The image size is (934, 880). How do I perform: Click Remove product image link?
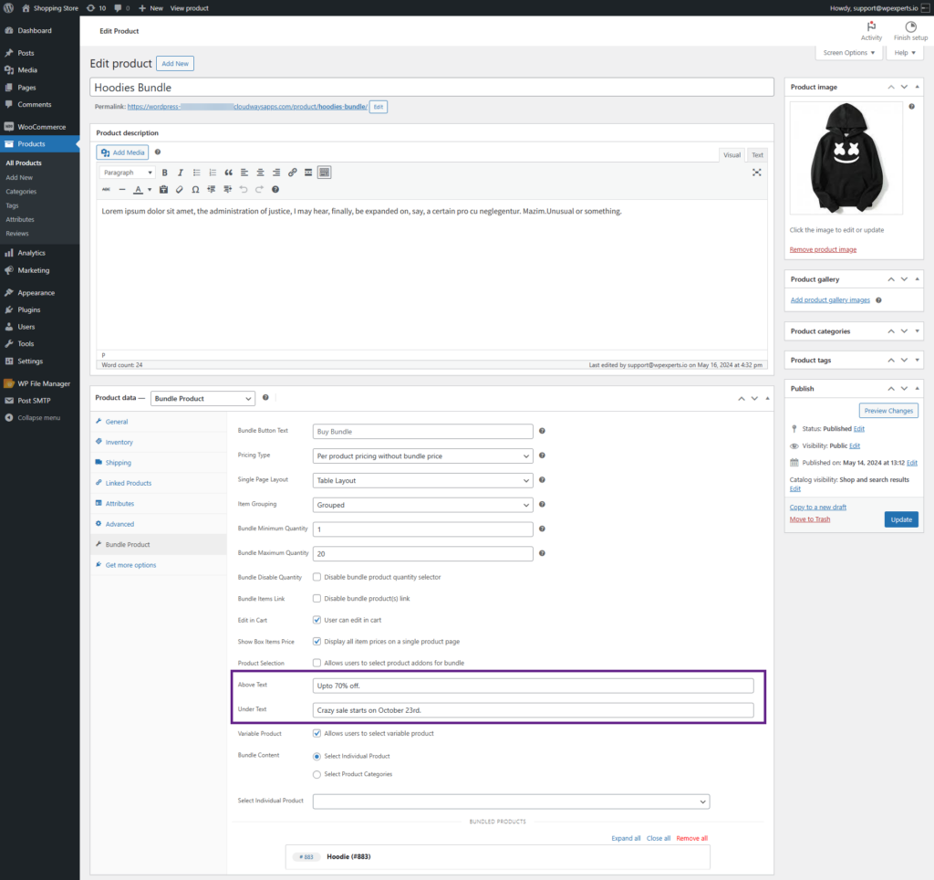point(823,250)
